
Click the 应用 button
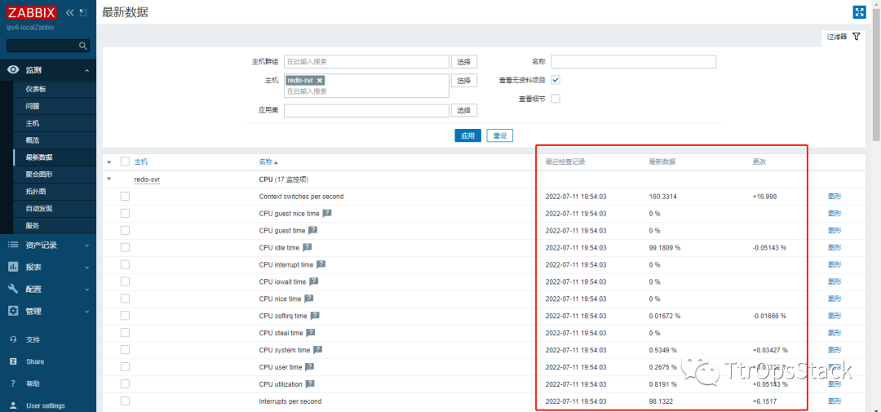467,135
